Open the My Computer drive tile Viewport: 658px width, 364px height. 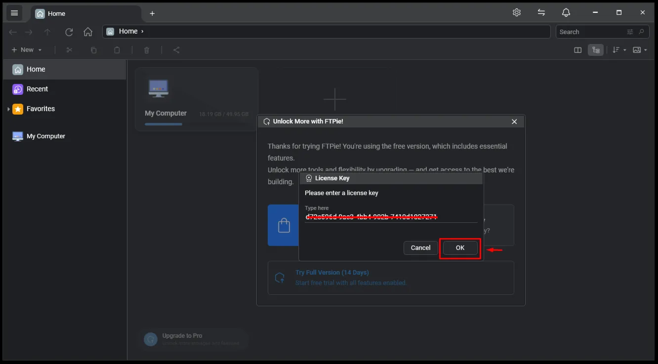click(x=197, y=99)
